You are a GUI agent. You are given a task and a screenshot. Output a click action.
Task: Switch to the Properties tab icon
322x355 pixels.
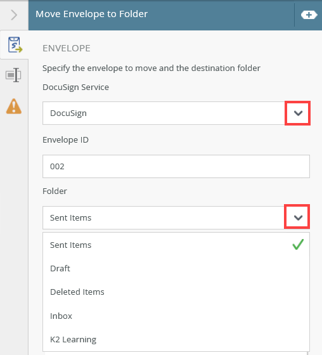13,75
